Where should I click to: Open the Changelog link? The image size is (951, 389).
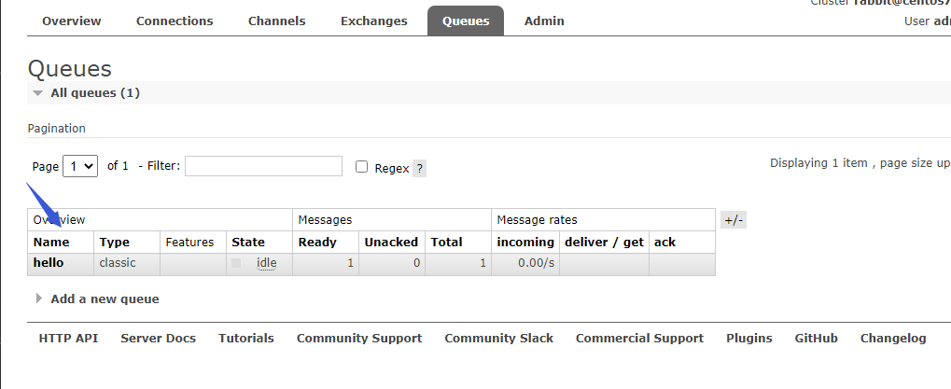(893, 339)
